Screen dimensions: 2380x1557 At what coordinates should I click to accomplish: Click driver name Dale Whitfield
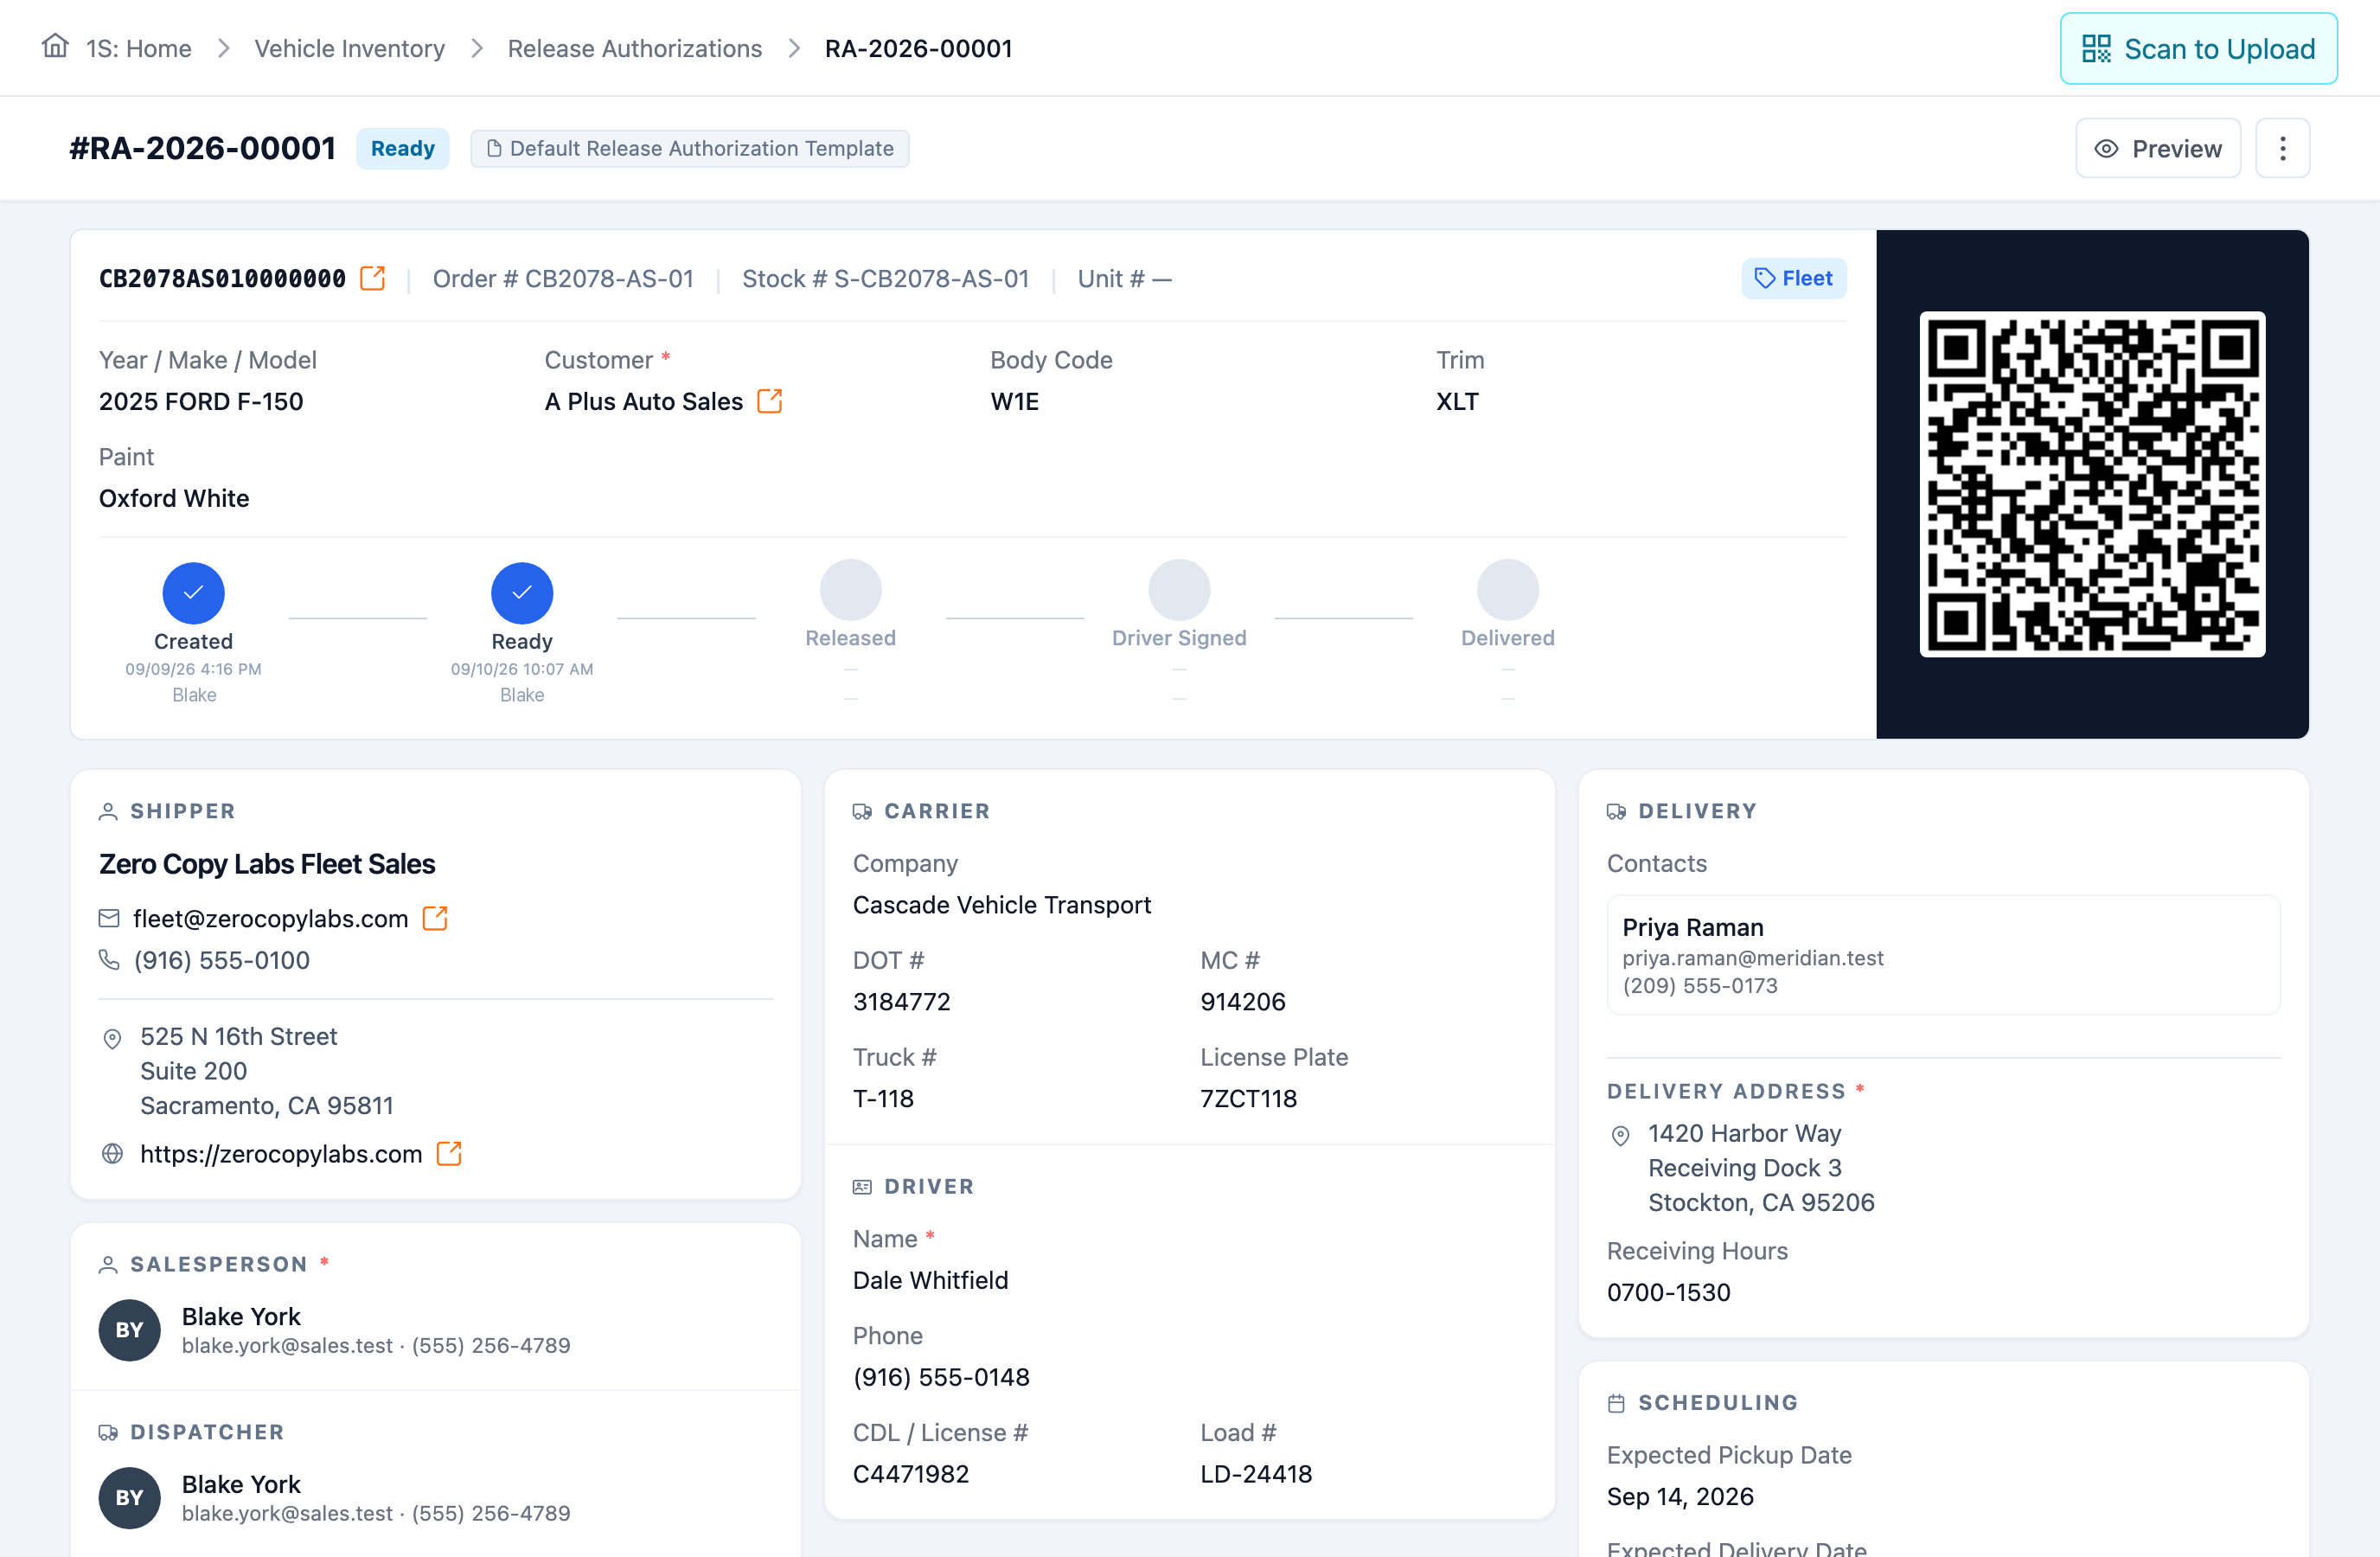tap(930, 1280)
